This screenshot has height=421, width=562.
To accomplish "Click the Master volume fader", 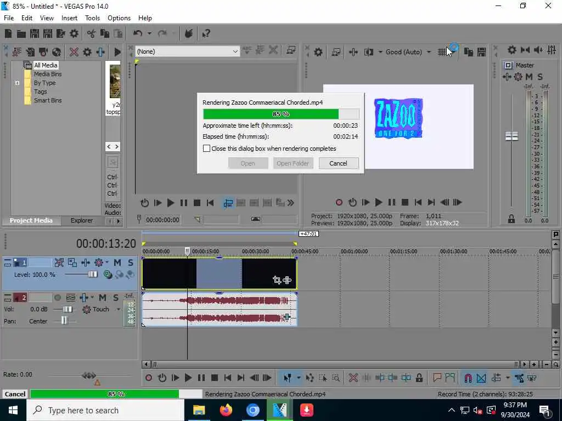I will point(512,136).
